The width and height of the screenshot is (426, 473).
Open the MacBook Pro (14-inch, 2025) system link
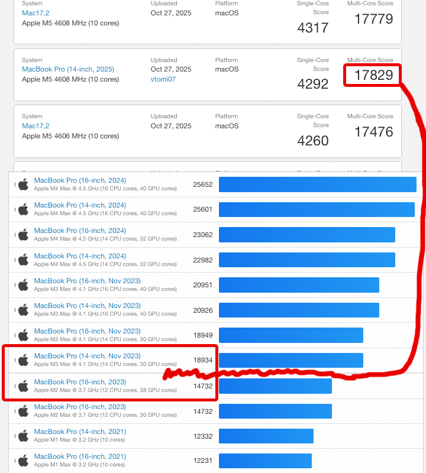(x=68, y=69)
